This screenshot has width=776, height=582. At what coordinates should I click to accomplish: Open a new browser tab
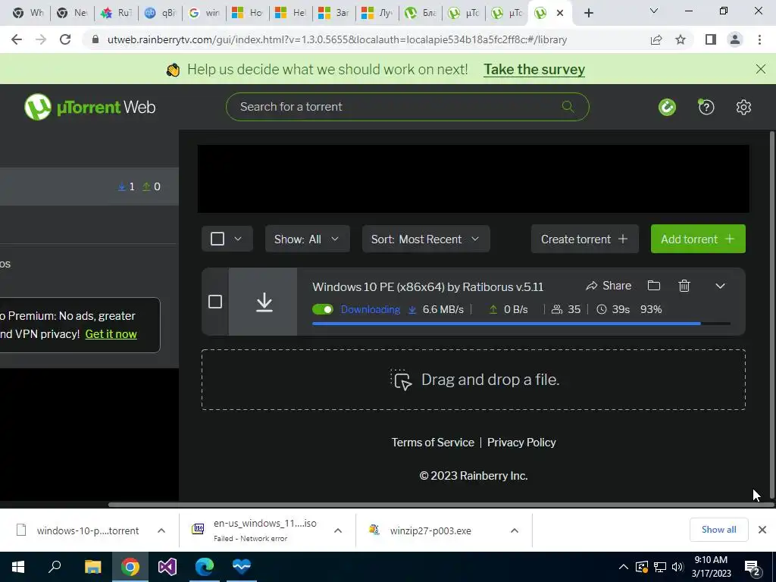(x=588, y=13)
